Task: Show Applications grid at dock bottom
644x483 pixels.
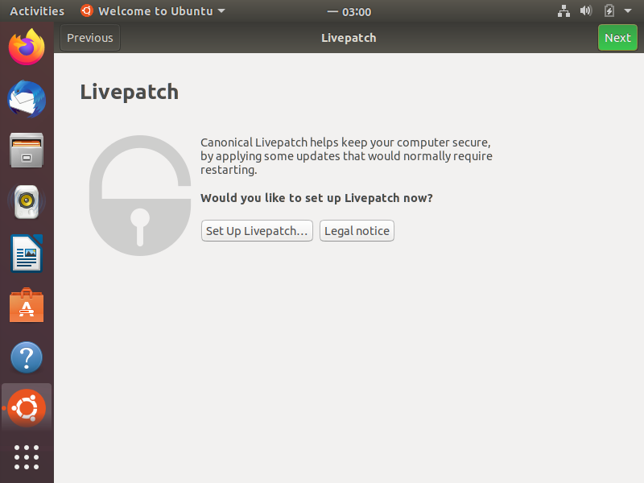Action: (x=27, y=457)
